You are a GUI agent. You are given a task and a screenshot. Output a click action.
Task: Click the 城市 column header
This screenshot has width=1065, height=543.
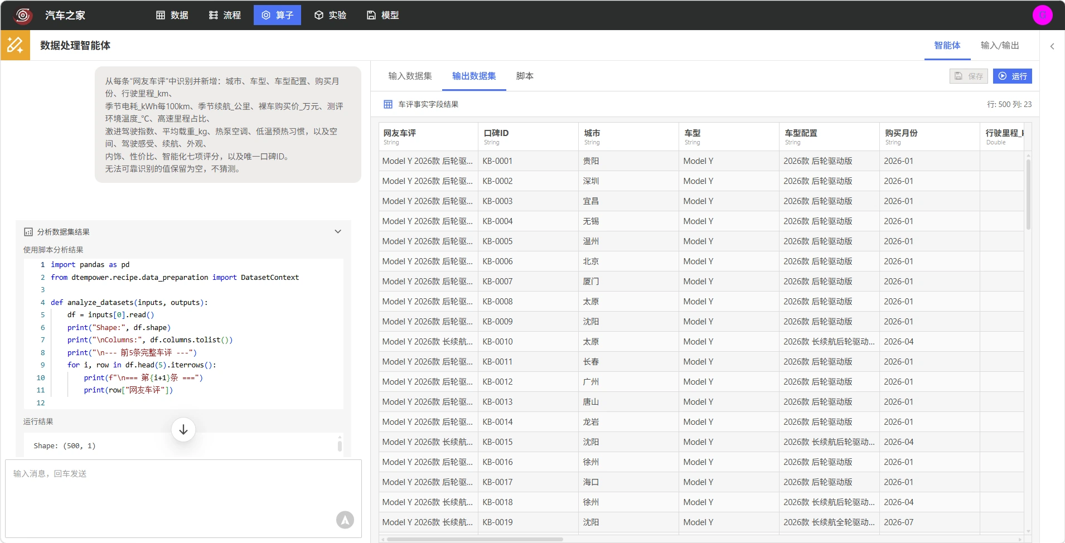[x=628, y=137]
